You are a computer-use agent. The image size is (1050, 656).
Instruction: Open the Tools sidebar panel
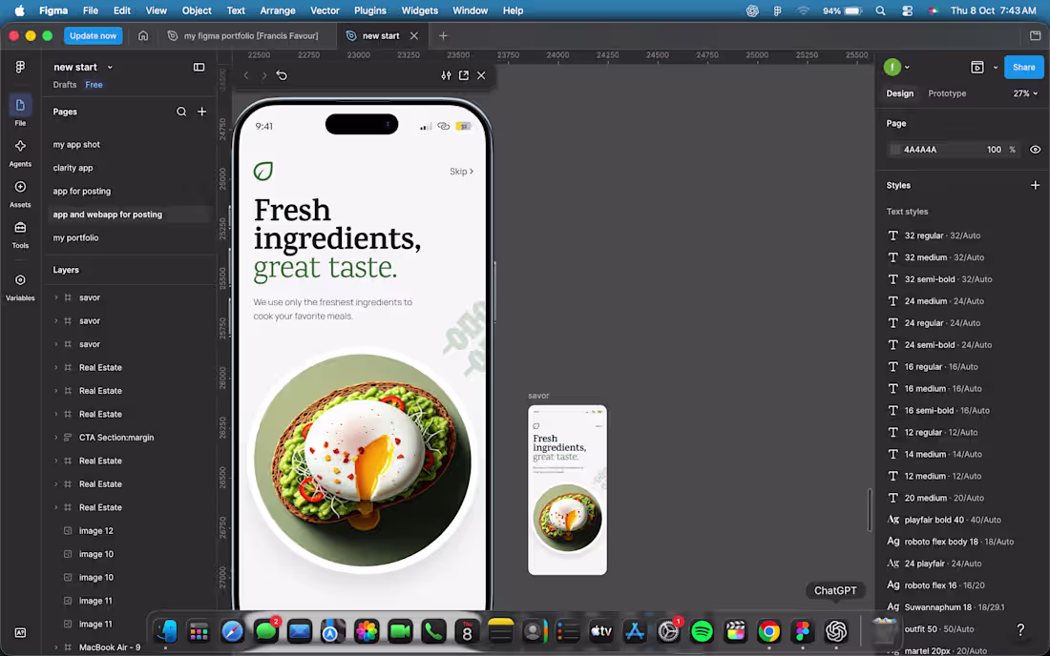tap(20, 234)
